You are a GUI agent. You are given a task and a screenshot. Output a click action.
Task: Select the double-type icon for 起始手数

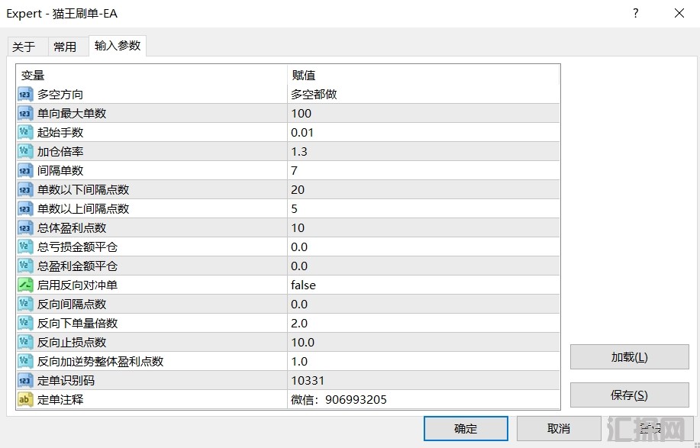25,133
